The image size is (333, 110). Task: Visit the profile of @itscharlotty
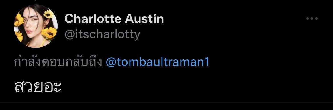click(102, 34)
